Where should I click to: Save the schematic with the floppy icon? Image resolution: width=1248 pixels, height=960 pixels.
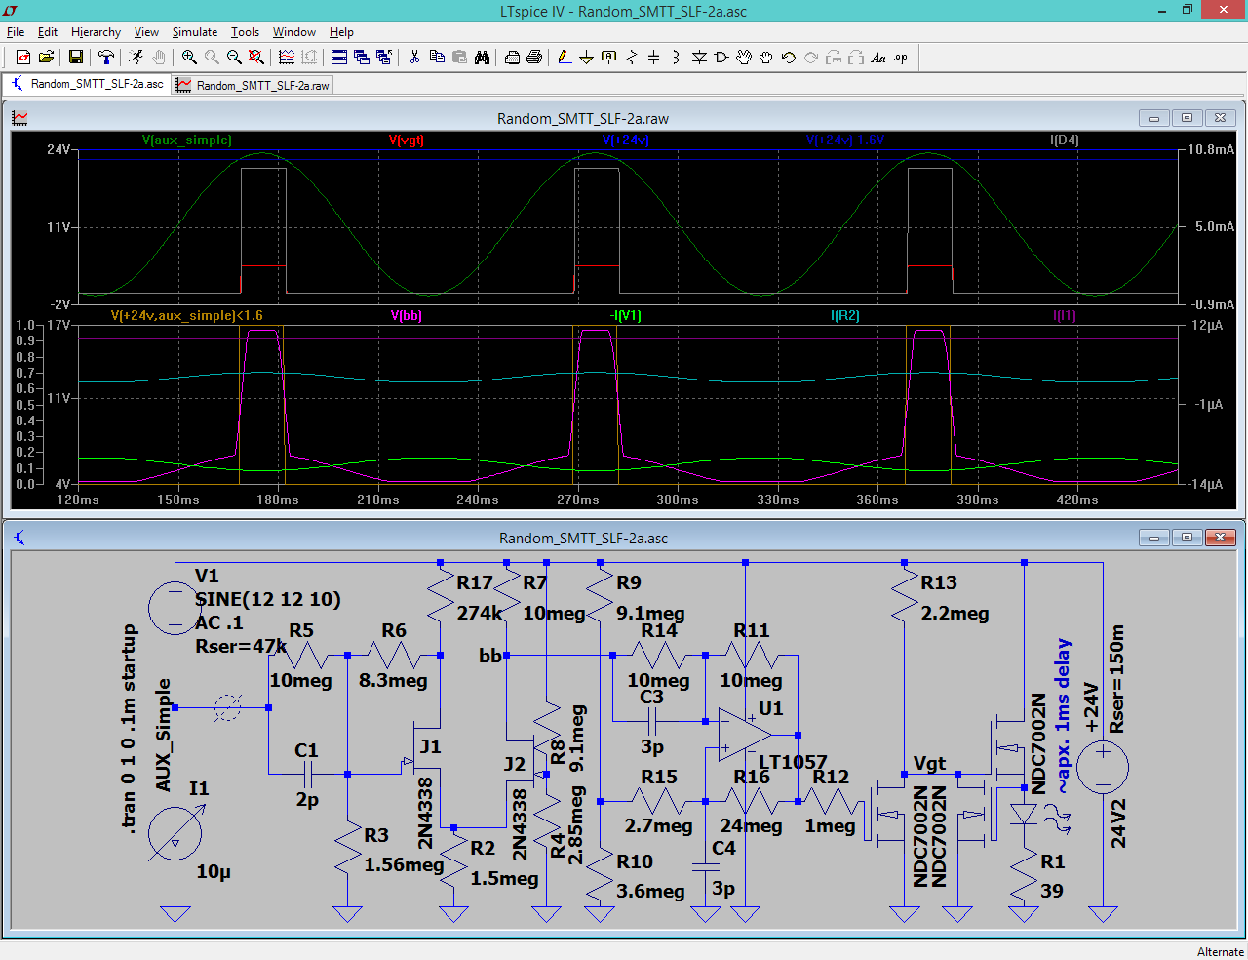coord(76,58)
